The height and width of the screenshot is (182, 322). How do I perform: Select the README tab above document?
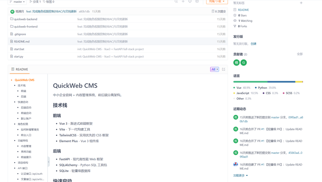click(x=20, y=69)
